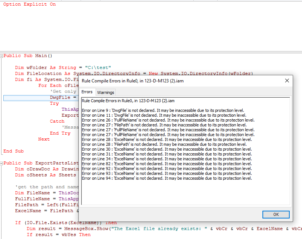Viewport: 302px width, 239px height.
Task: Click OK to dismiss compile errors dialog
Action: pyautogui.click(x=276, y=214)
